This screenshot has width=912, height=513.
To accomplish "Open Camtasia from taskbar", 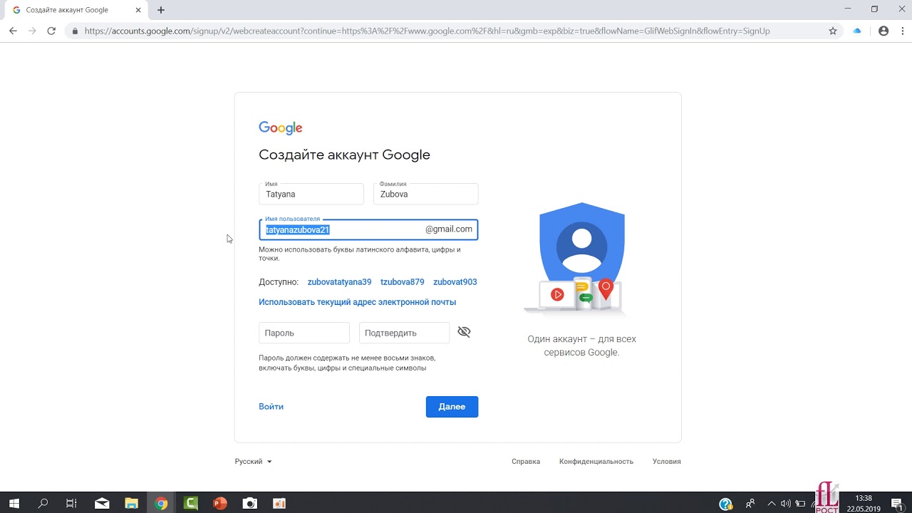I will click(x=190, y=503).
